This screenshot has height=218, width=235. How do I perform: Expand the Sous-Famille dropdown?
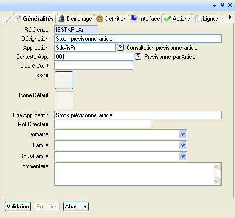point(182,156)
